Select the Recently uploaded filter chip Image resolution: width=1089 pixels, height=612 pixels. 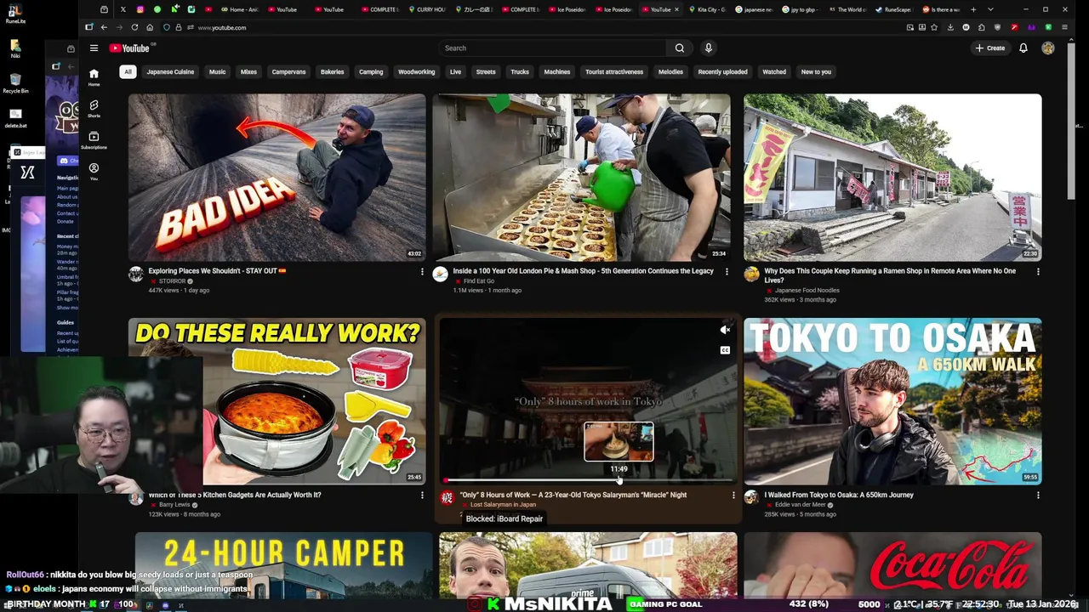[x=722, y=72]
